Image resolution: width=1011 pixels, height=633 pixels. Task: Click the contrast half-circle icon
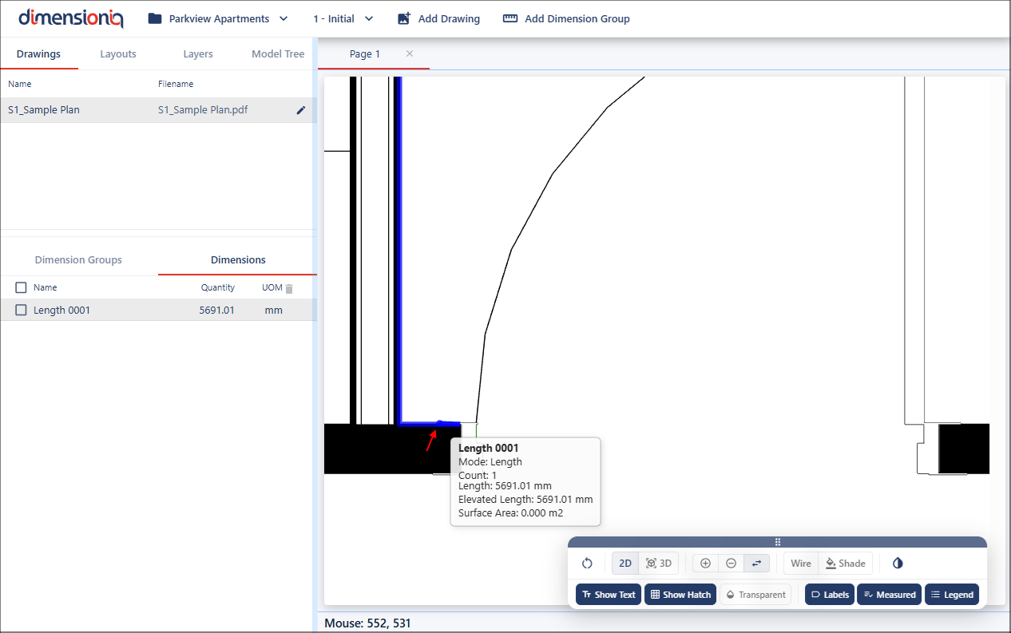click(x=898, y=564)
